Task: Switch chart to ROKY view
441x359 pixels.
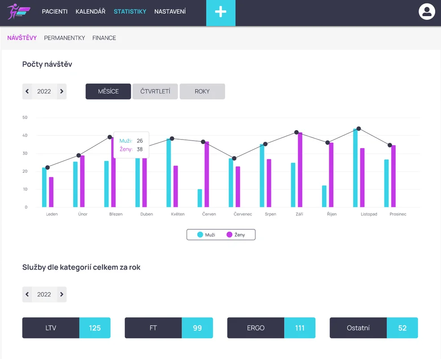Action: tap(202, 92)
